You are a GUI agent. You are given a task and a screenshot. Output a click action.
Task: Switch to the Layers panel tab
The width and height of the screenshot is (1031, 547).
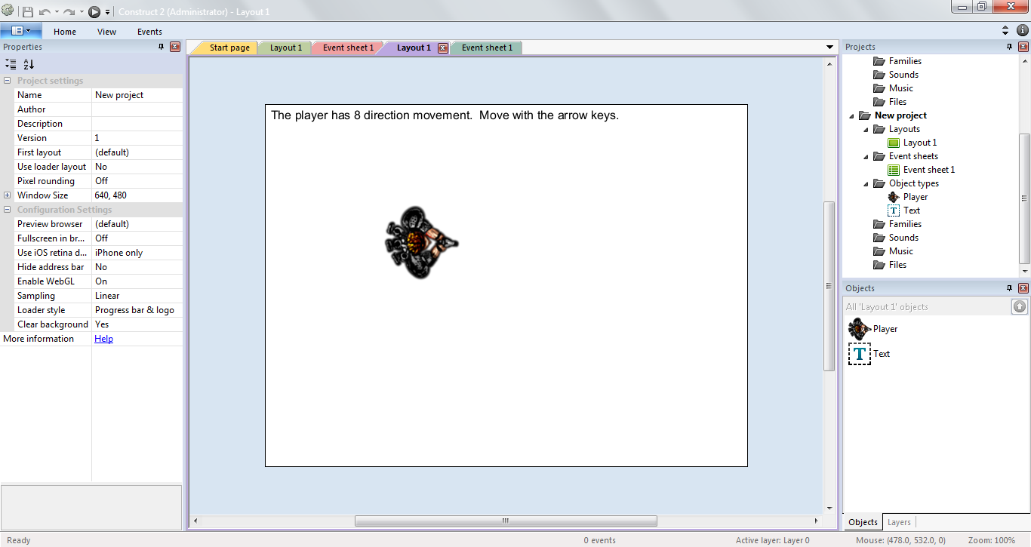click(899, 521)
